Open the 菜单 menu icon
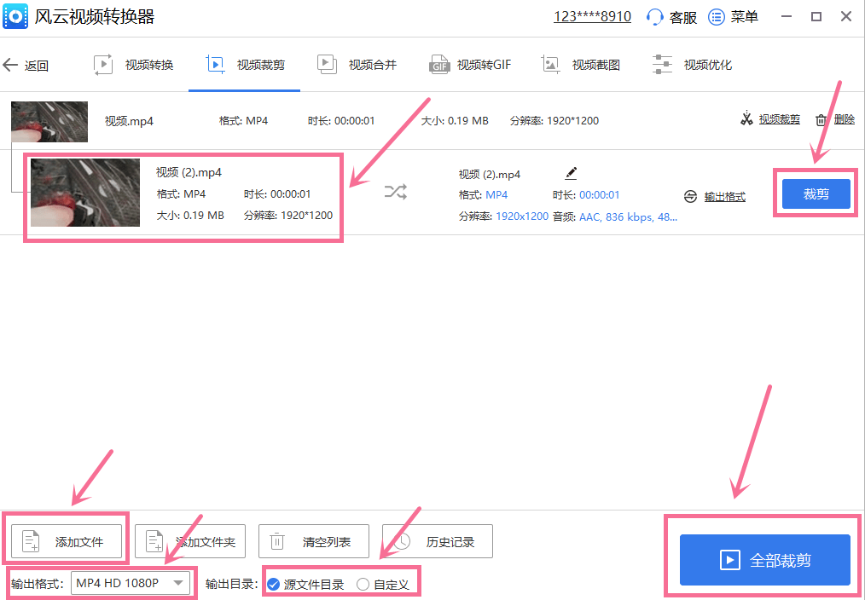The width and height of the screenshot is (865, 600). [x=716, y=17]
